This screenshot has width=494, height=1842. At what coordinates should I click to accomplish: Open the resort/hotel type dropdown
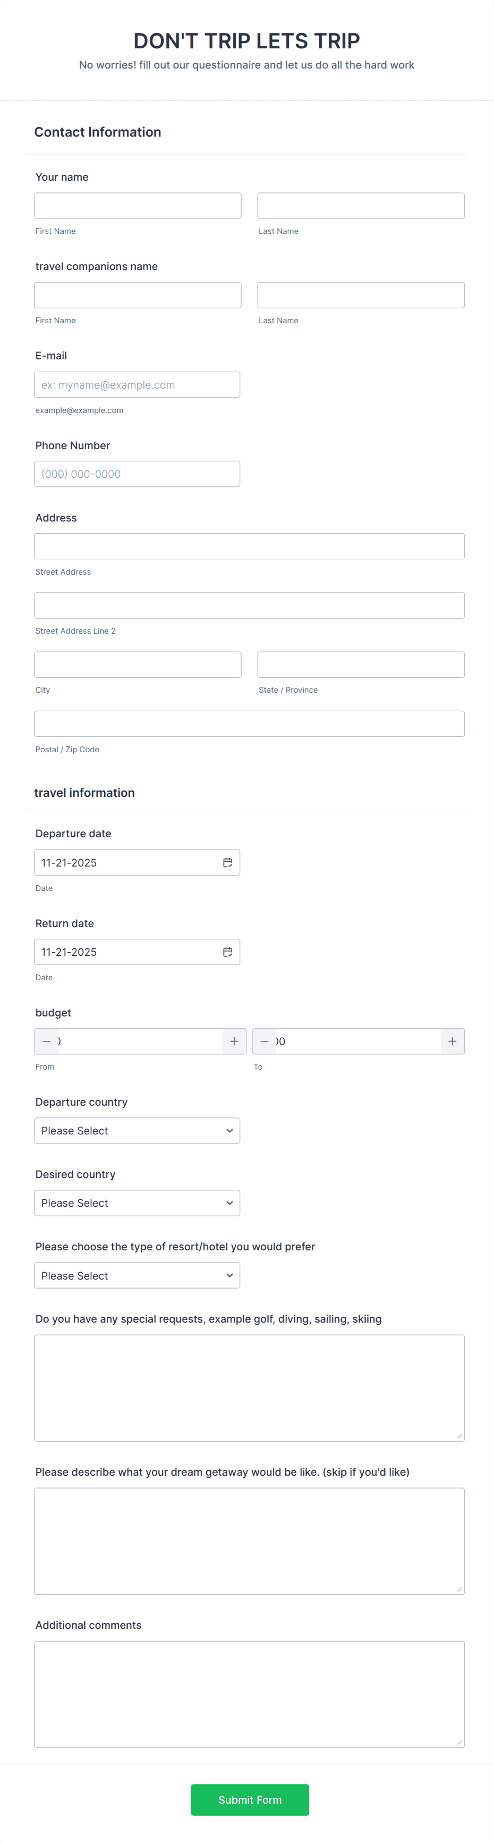click(137, 1275)
